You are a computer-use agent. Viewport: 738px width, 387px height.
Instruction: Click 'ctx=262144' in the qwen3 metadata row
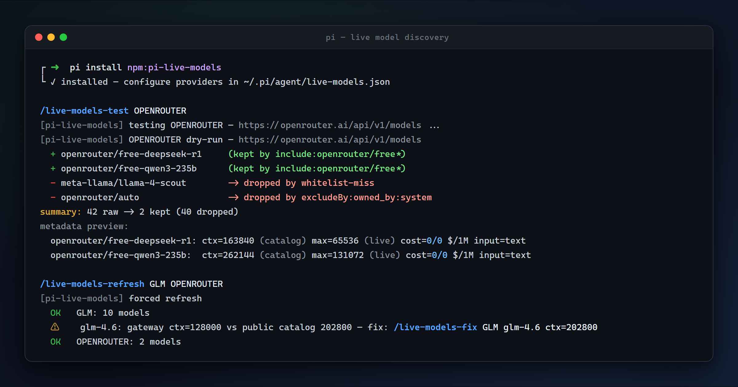tap(228, 255)
